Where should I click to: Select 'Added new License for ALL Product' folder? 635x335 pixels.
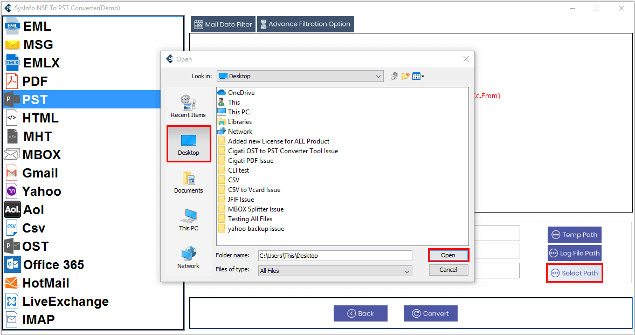pos(274,141)
